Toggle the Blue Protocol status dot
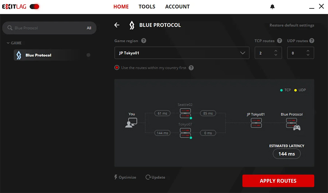 [88, 55]
